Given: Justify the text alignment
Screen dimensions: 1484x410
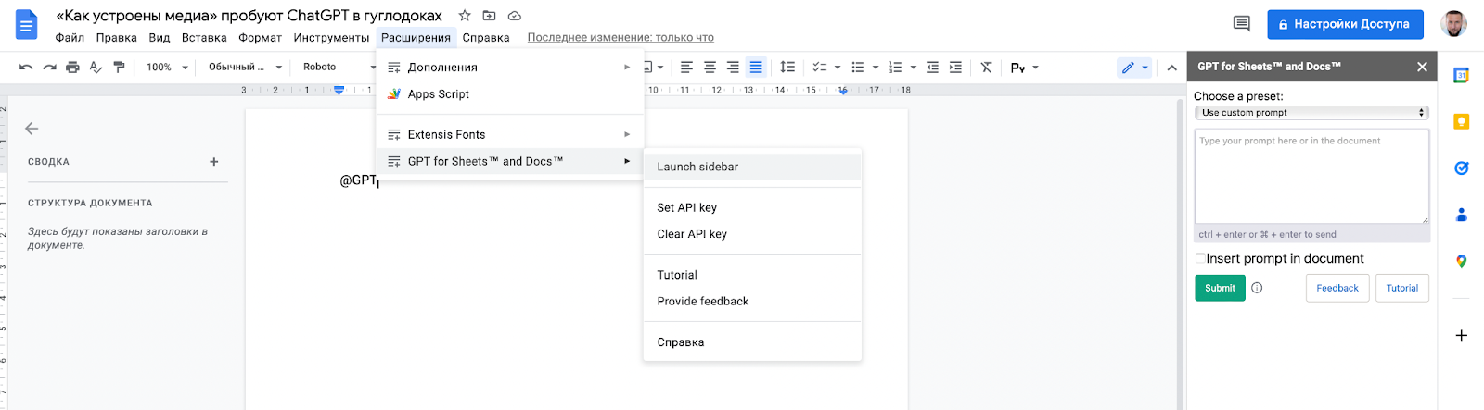Looking at the screenshot, I should pos(756,68).
